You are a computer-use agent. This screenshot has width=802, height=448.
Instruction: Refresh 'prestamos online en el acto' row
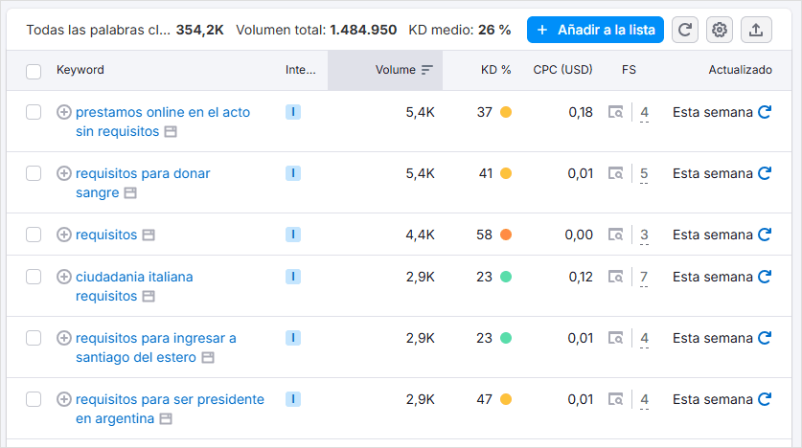[x=765, y=112]
